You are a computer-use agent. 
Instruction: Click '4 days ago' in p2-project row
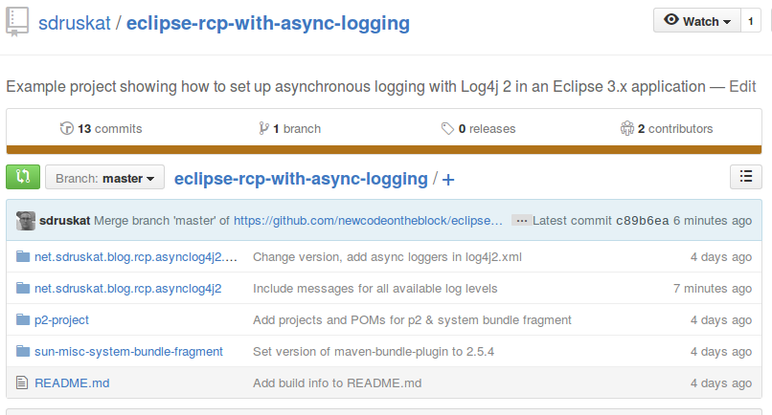[721, 320]
